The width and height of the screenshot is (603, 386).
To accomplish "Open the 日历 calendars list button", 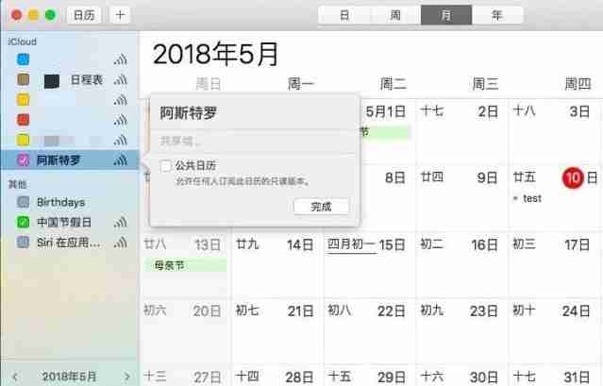I will coord(84,15).
